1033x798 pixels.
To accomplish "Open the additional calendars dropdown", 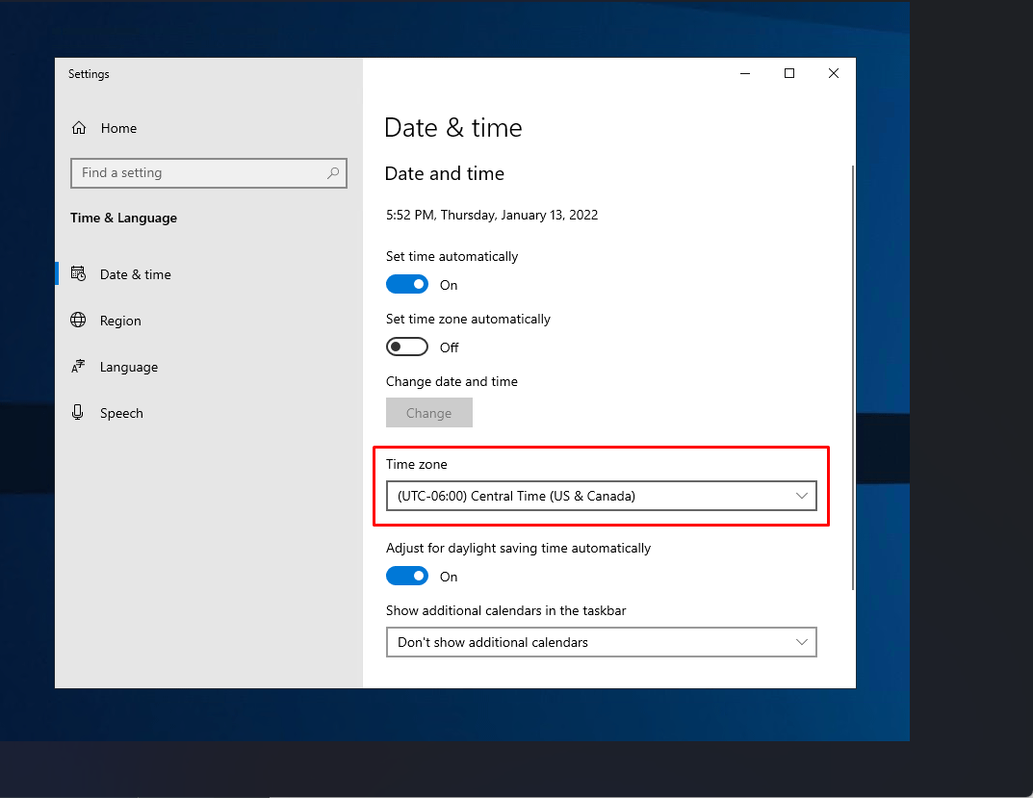I will point(602,642).
